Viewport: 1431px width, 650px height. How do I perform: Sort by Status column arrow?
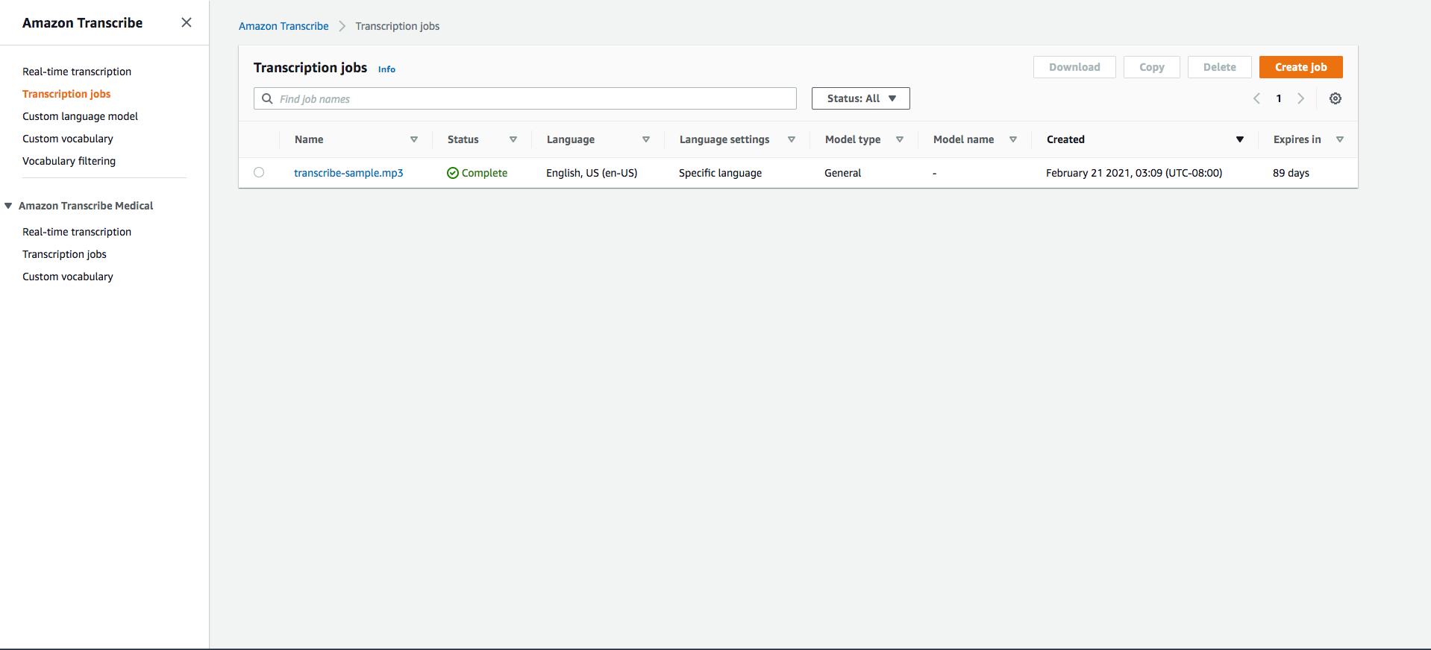[x=513, y=139]
